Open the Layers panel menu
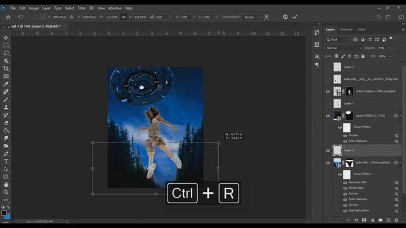The height and width of the screenshot is (228, 406). click(x=403, y=30)
